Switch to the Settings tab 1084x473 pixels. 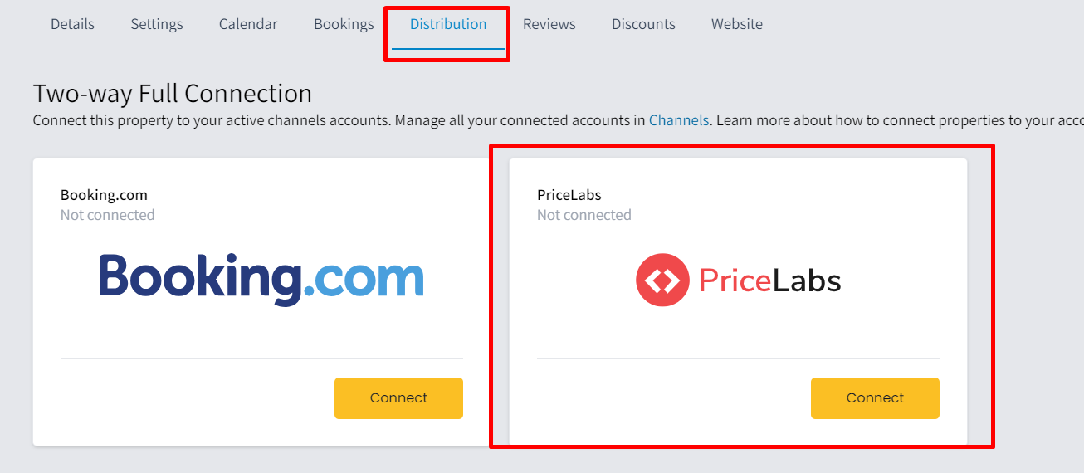157,24
